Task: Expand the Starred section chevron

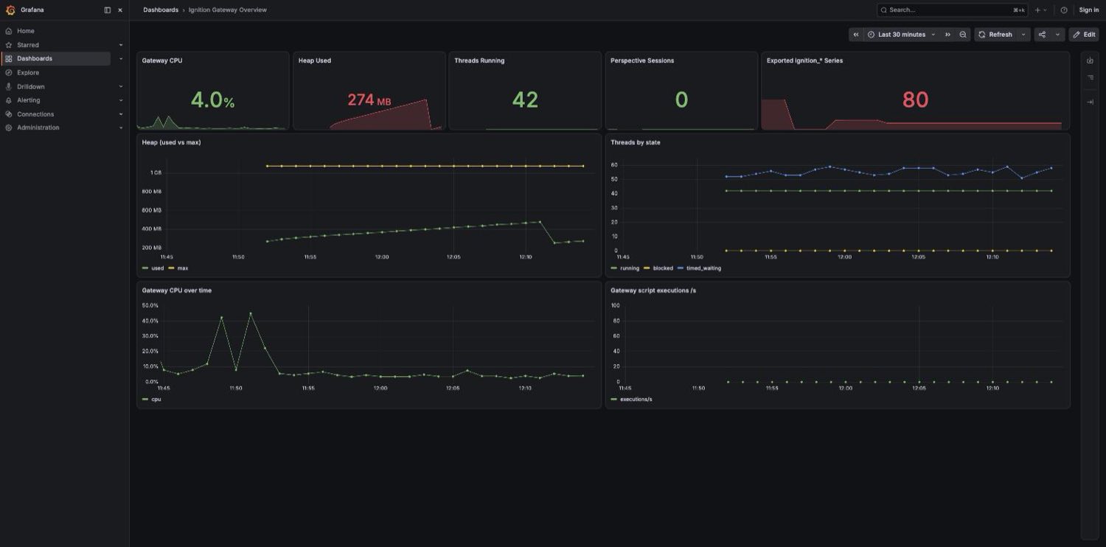Action: pos(121,45)
